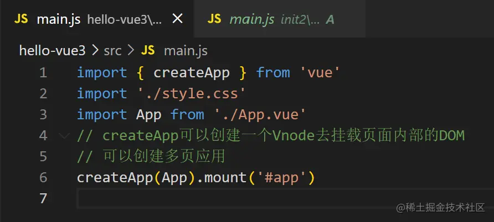Click the 'vue' string on line 1
This screenshot has width=494, height=222.
320,73
